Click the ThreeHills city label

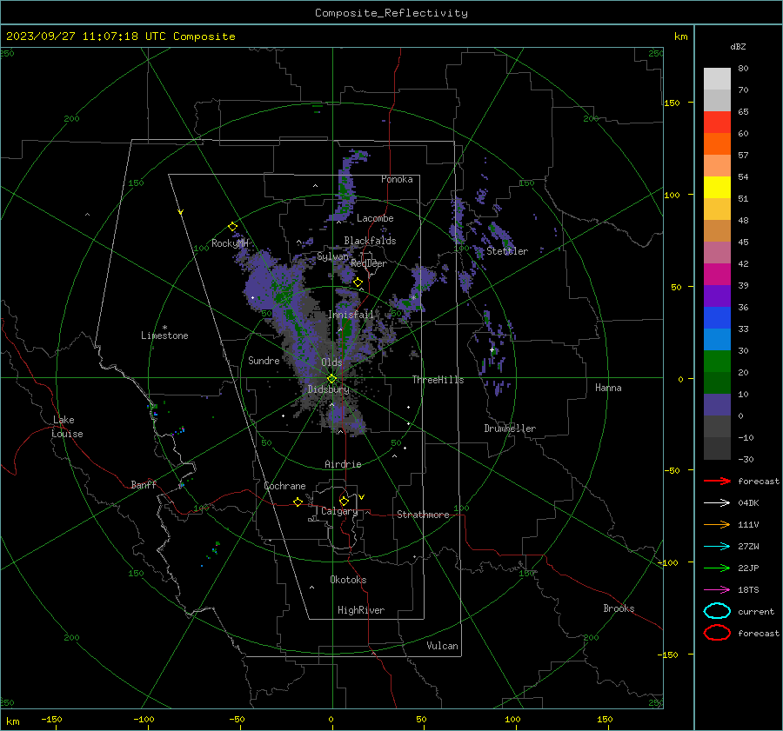tap(438, 380)
